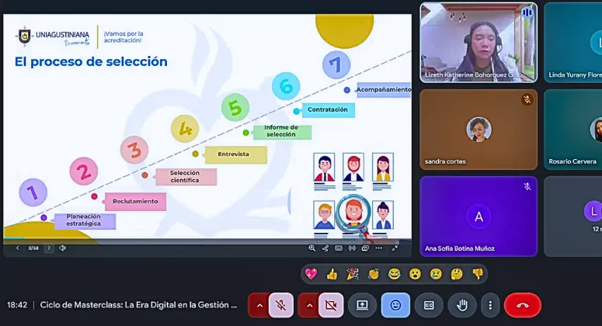Select Ana Sofia Botina Muñoz participant tile

pos(478,216)
